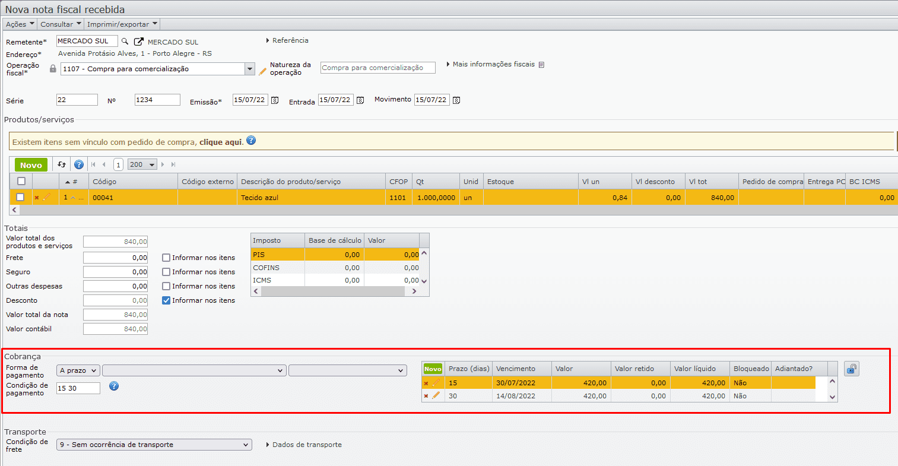
Task: Delete the 15-day installment row
Action: pyautogui.click(x=426, y=383)
